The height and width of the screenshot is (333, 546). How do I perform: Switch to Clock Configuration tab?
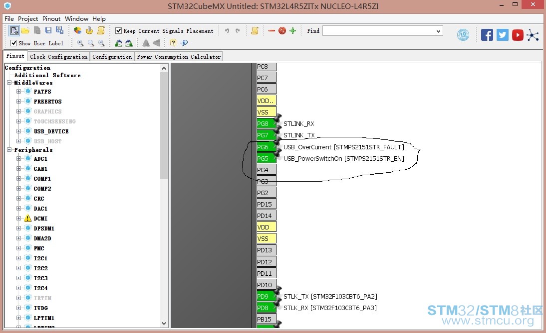58,57
